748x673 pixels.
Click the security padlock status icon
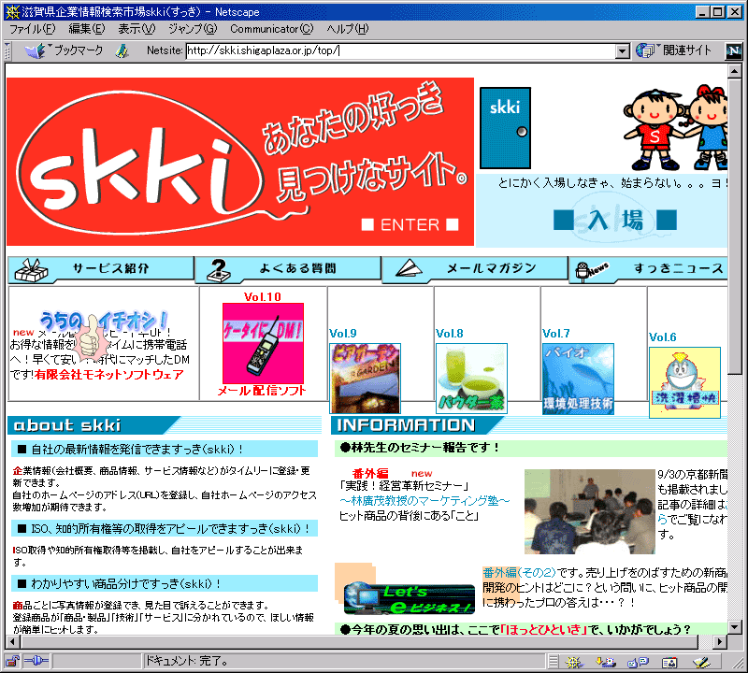click(x=12, y=662)
